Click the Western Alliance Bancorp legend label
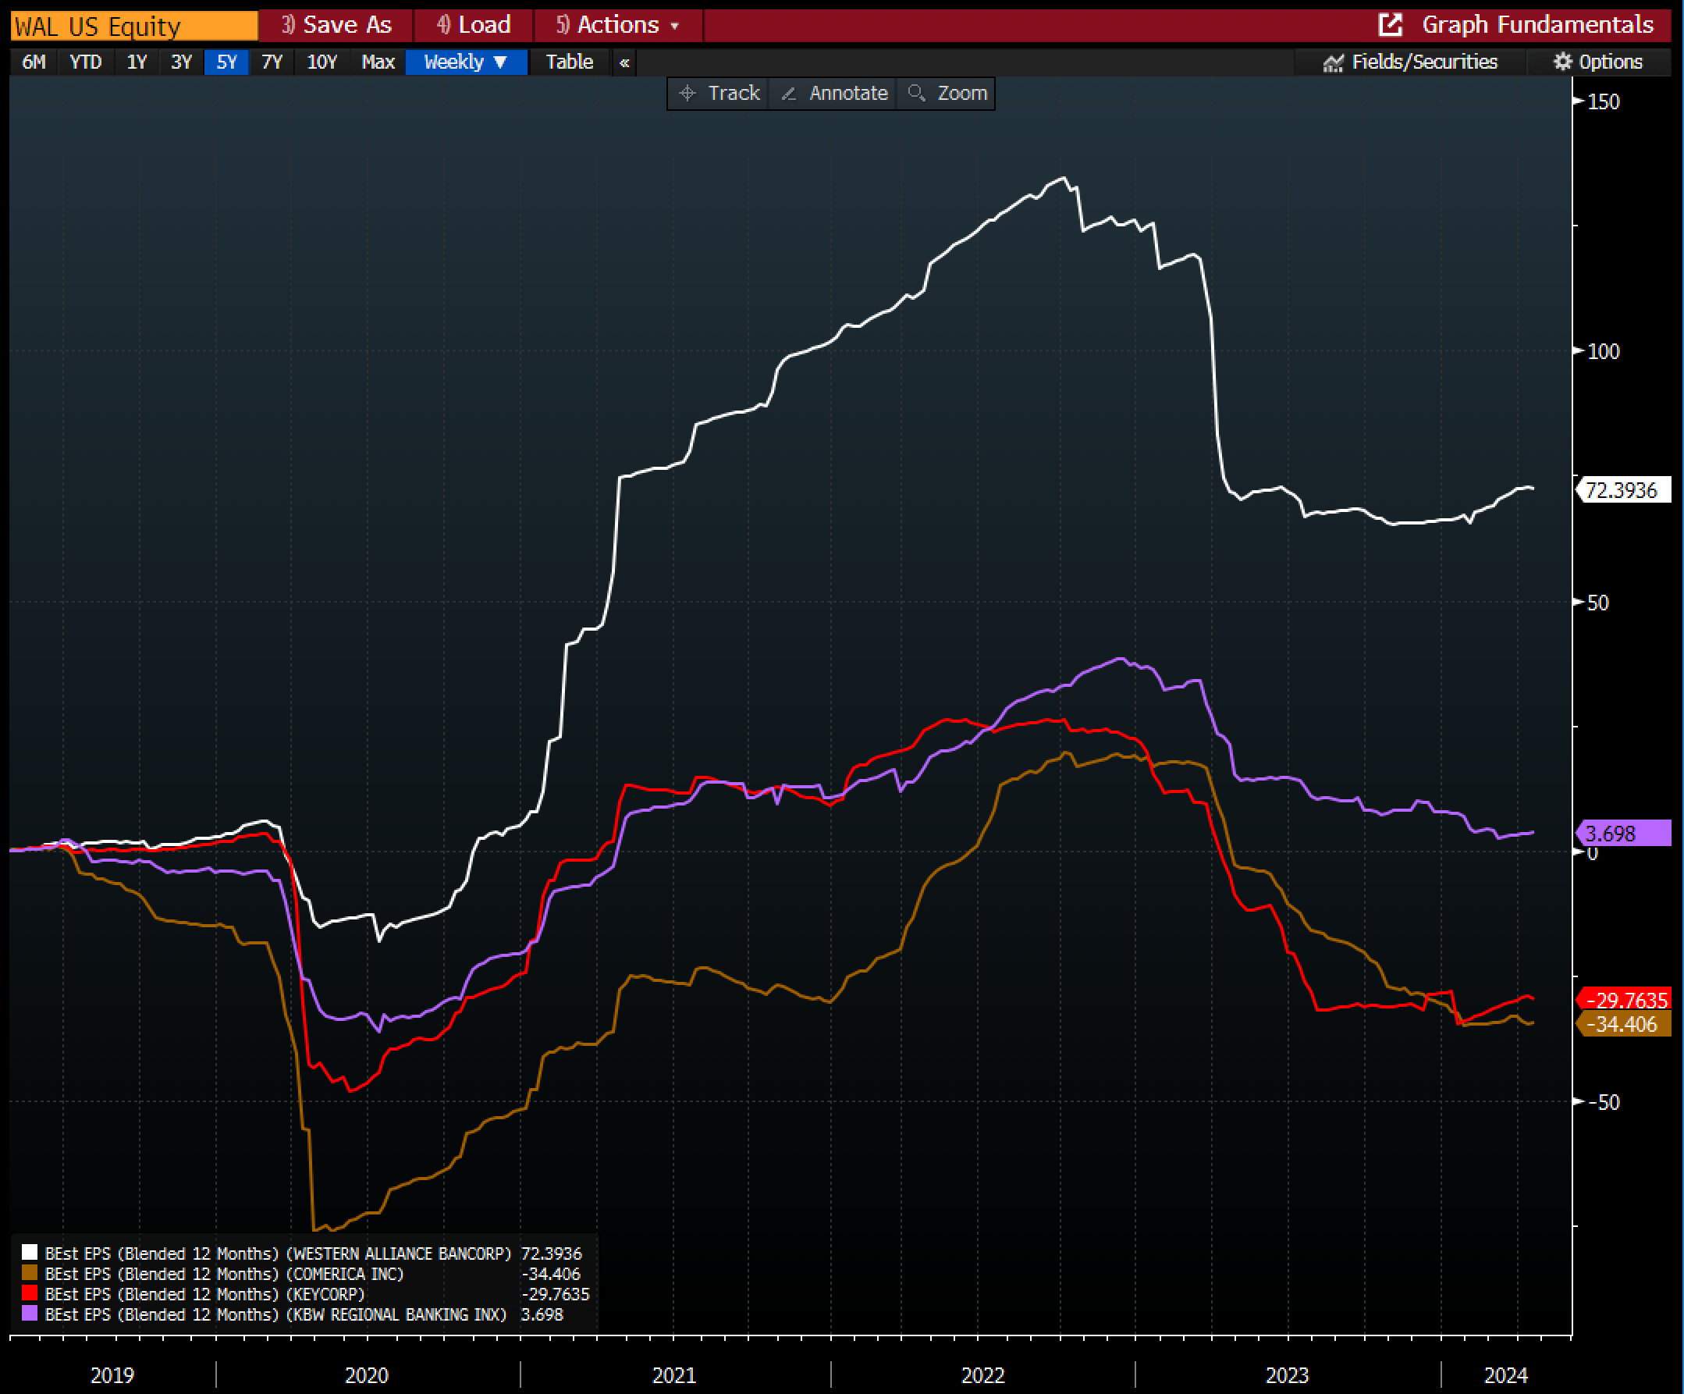The width and height of the screenshot is (1684, 1394). coord(278,1254)
